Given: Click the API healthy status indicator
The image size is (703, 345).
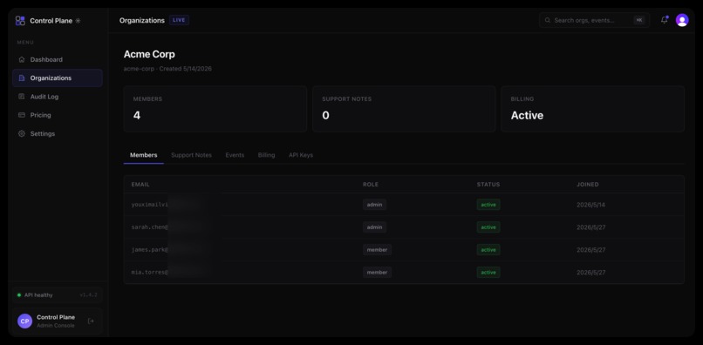Looking at the screenshot, I should coord(35,295).
